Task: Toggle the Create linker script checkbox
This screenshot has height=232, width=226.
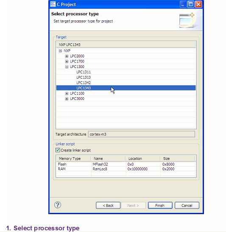Action: pyautogui.click(x=58, y=150)
